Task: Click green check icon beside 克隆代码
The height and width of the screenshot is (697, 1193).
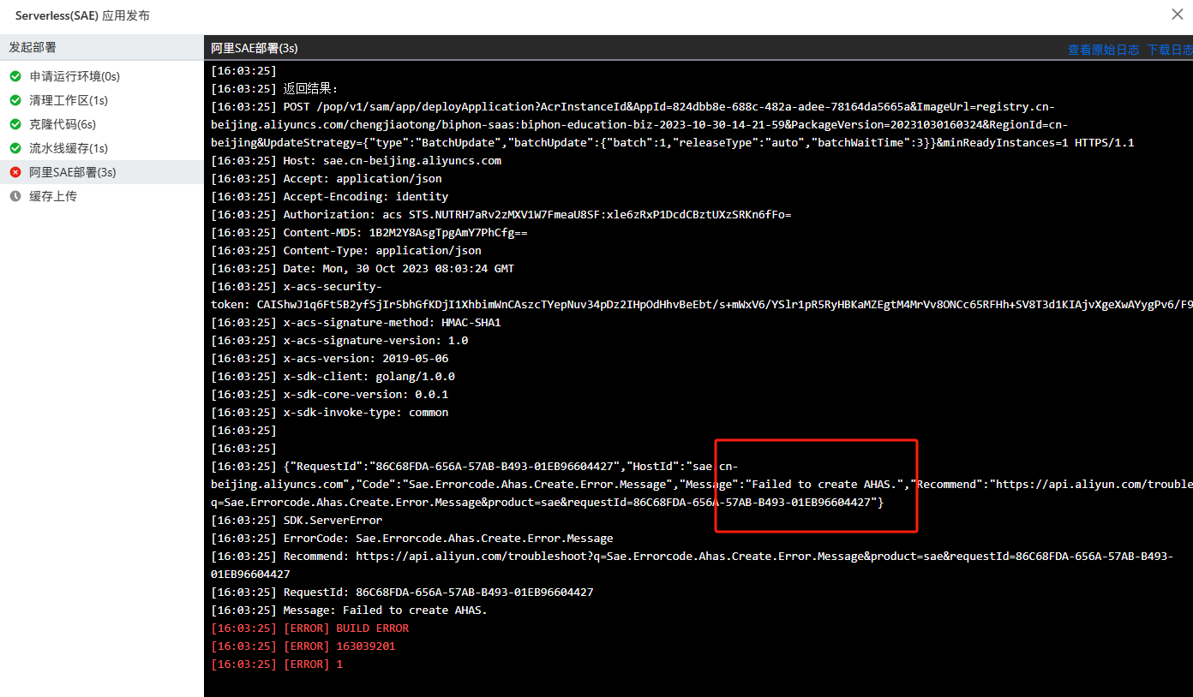Action: [15, 124]
